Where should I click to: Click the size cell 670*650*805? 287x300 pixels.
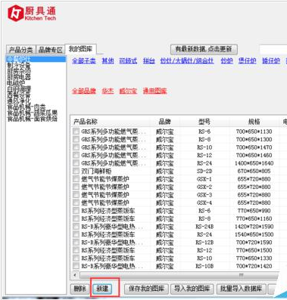(x=254, y=171)
